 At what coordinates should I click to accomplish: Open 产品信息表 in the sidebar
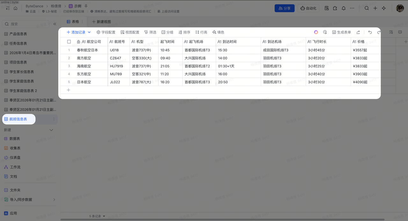click(18, 34)
